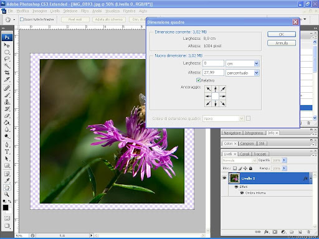Click the Pixel reali button
This screenshot has height=239, width=319.
click(75, 19)
